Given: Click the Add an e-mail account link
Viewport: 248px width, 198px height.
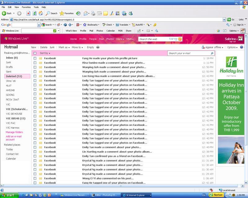Looking at the screenshot, I should (14, 138).
